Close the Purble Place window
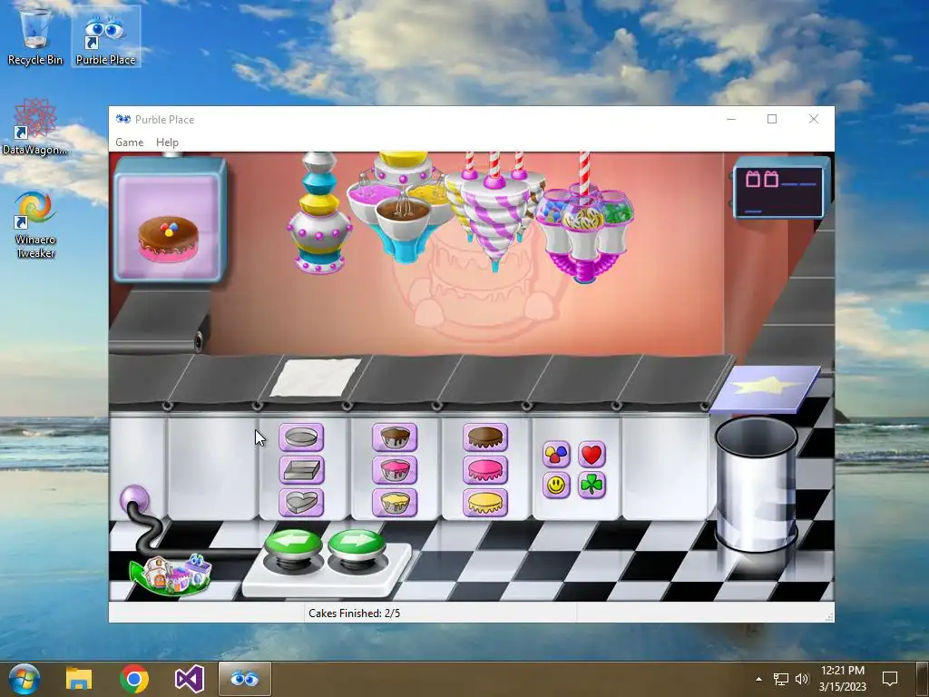The image size is (929, 697). pyautogui.click(x=814, y=119)
